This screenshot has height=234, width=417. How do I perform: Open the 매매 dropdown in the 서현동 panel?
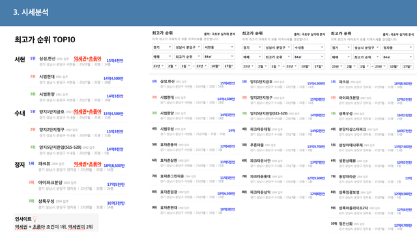[162, 57]
